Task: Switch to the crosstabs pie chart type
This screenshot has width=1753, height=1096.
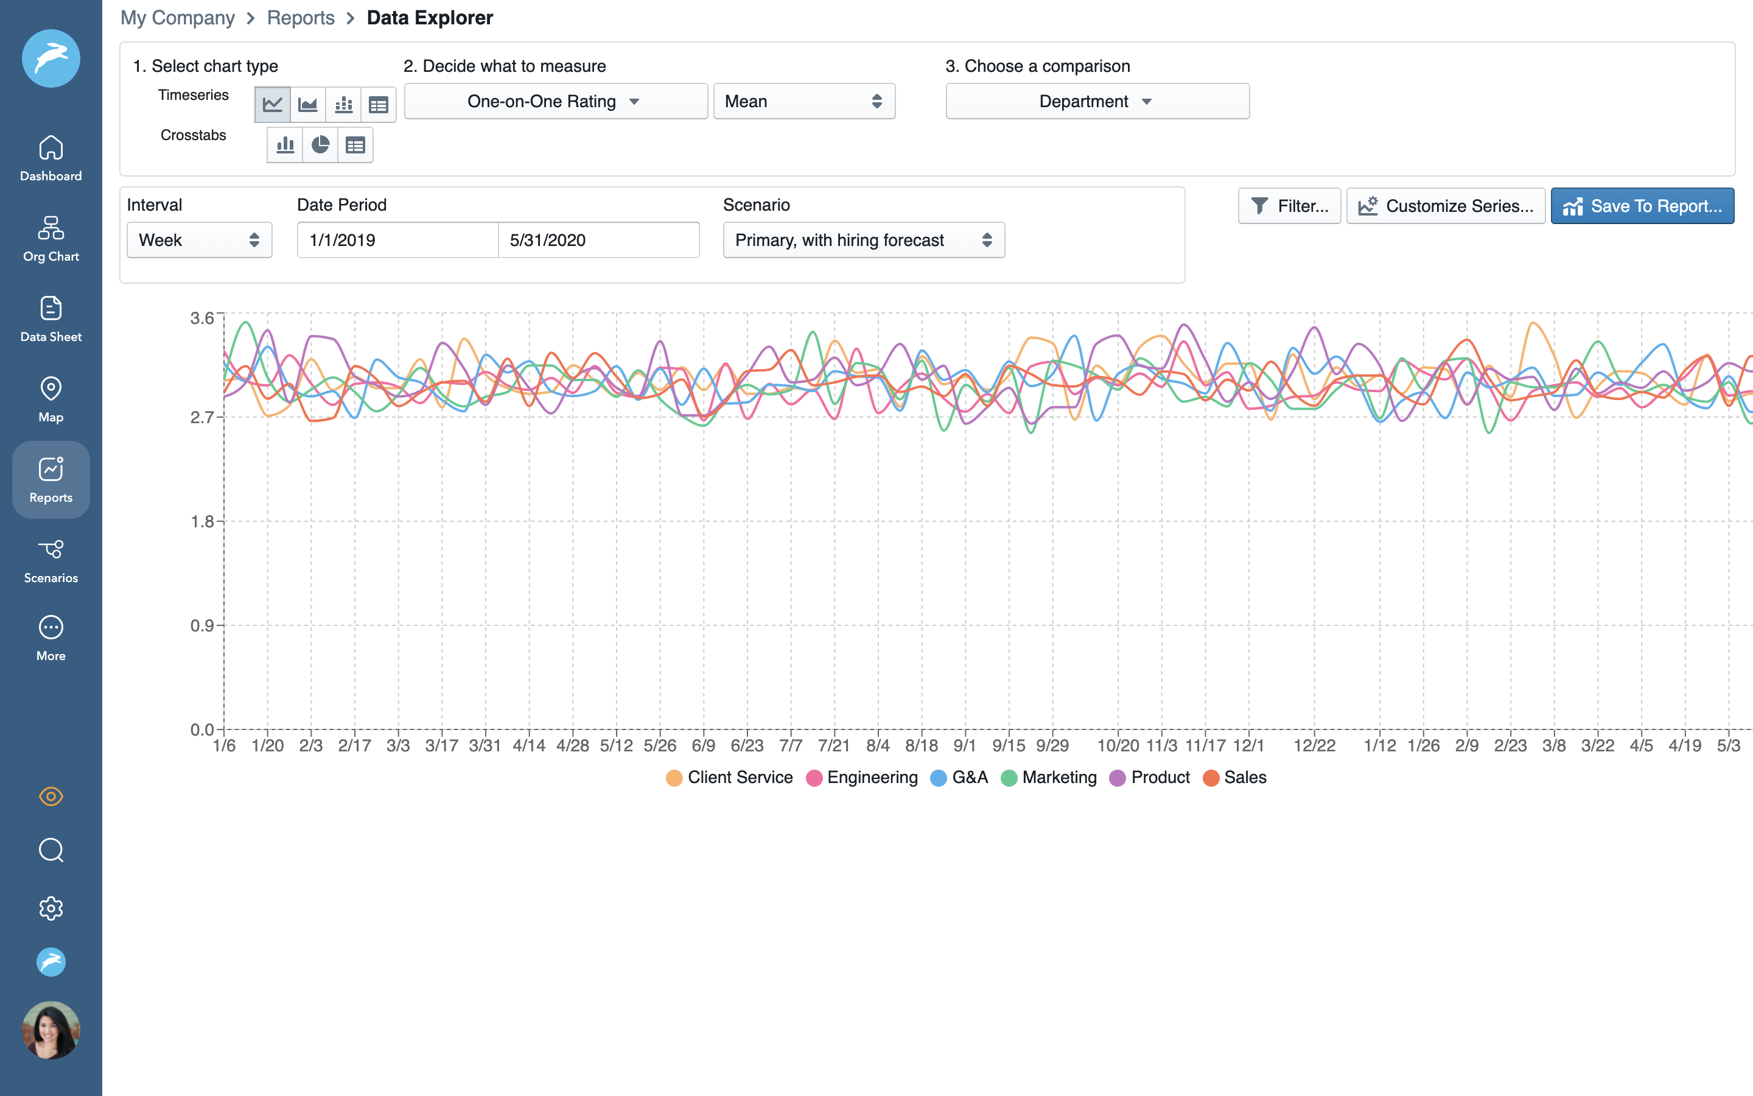Action: click(320, 144)
